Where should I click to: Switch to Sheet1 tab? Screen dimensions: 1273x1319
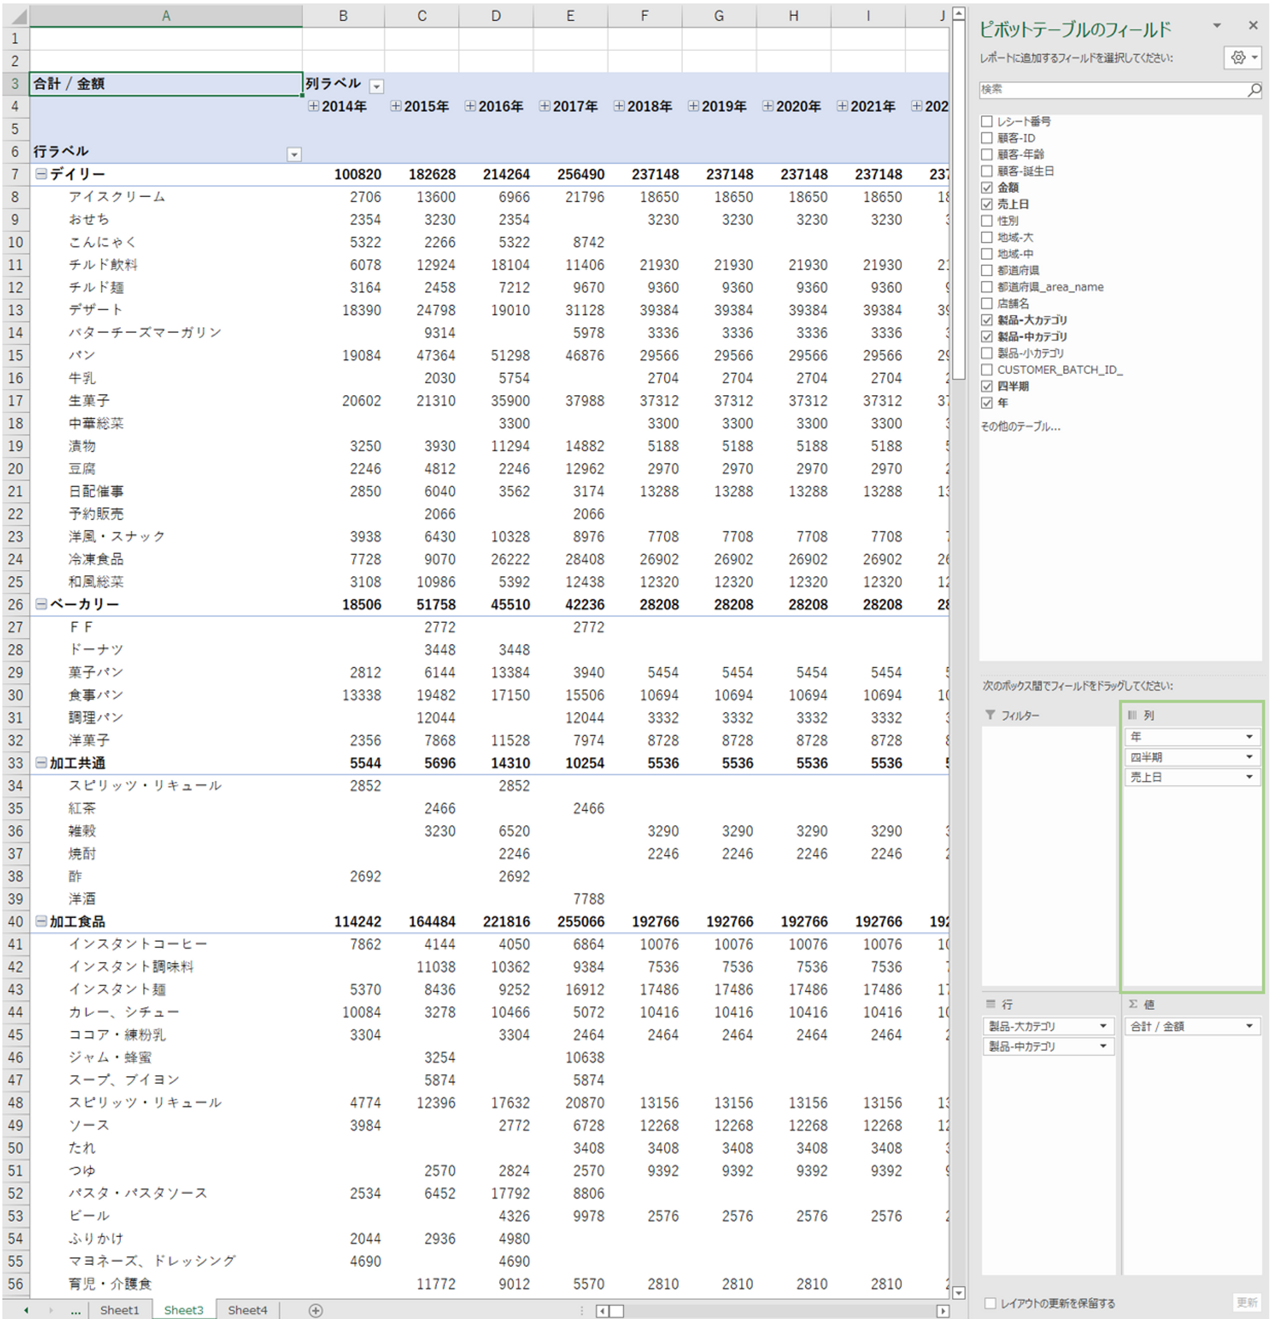tap(119, 1310)
